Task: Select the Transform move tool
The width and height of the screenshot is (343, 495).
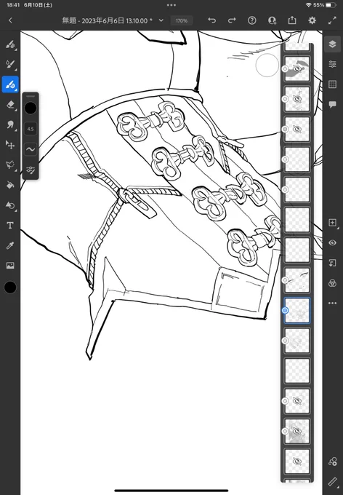Action: (10, 145)
